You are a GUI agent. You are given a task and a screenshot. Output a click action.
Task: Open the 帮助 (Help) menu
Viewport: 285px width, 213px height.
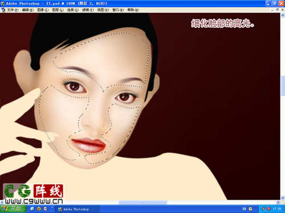click(x=133, y=10)
